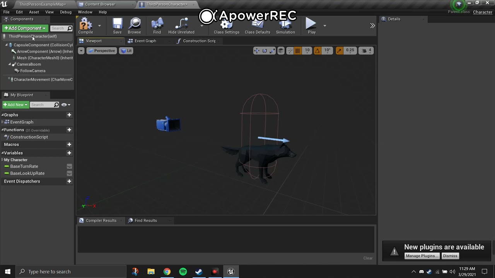Open Spotify from the Windows taskbar
Screen dimensions: 495x278
183,271
